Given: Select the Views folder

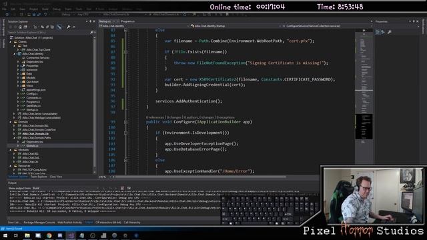Looking at the screenshot, I should (29, 86).
